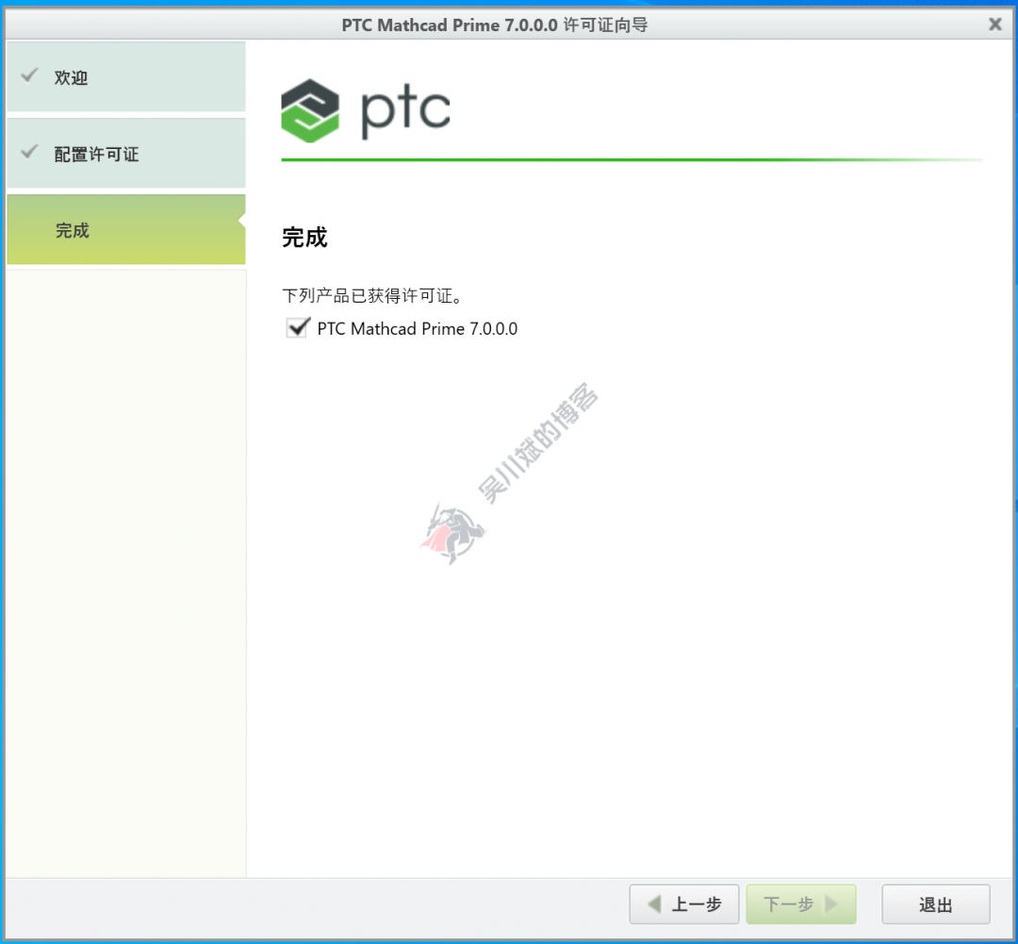The height and width of the screenshot is (944, 1018).
Task: Click the checkmark next to 配置许可证
Action: tap(25, 153)
